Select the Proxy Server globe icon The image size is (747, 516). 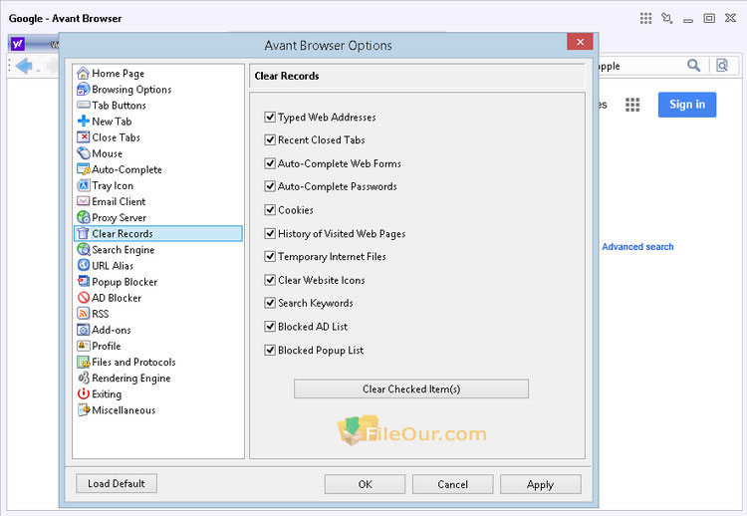click(84, 217)
